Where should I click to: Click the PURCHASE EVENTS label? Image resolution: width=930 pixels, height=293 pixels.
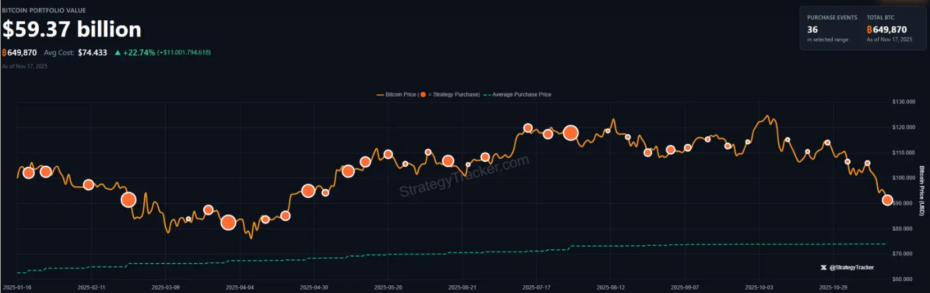click(x=832, y=17)
